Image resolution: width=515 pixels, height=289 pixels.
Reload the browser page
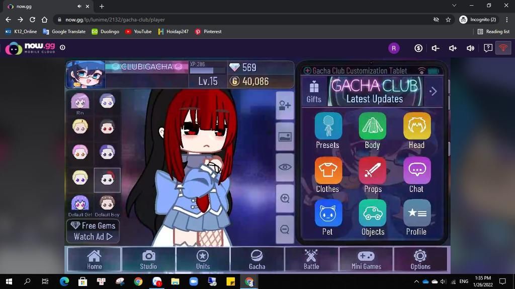pyautogui.click(x=32, y=20)
